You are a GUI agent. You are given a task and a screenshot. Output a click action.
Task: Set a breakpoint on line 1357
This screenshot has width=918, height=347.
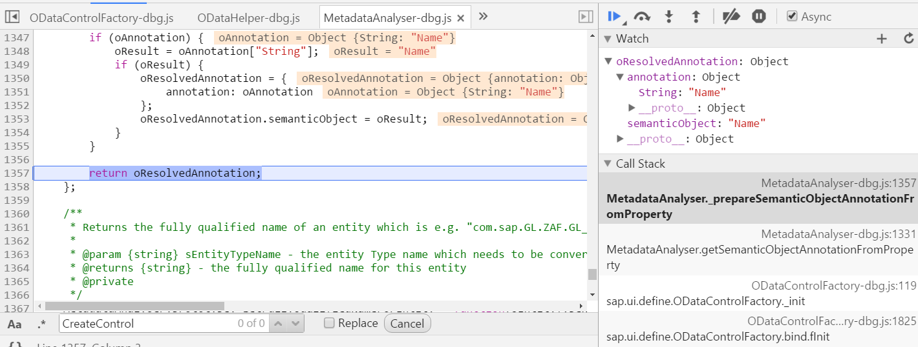tap(17, 173)
